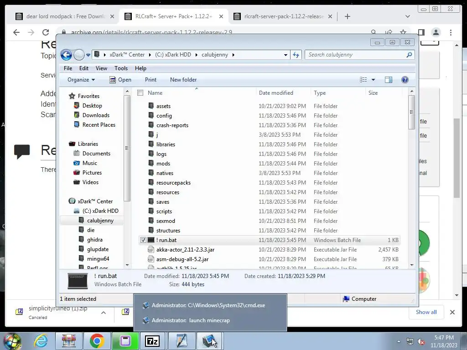Open the Edit menu in Explorer
The width and height of the screenshot is (467, 350).
(84, 68)
